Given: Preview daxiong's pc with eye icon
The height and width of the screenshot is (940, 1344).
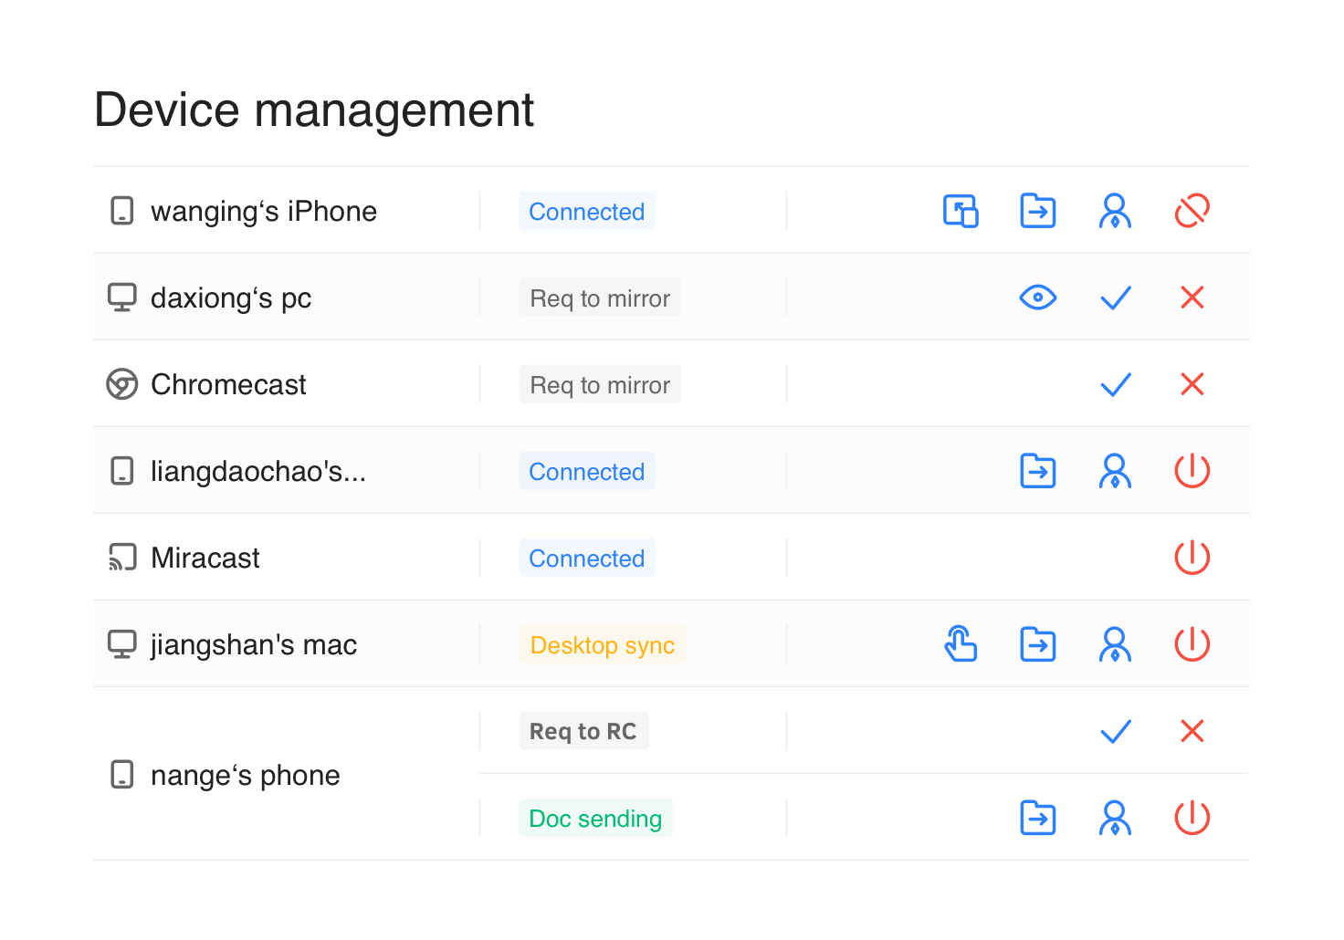Looking at the screenshot, I should tap(1037, 298).
